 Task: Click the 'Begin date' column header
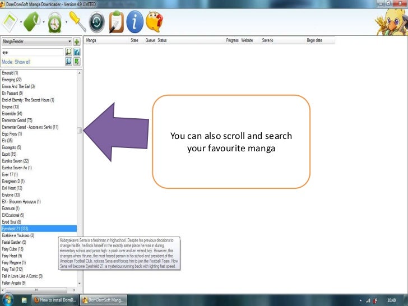pyautogui.click(x=314, y=40)
